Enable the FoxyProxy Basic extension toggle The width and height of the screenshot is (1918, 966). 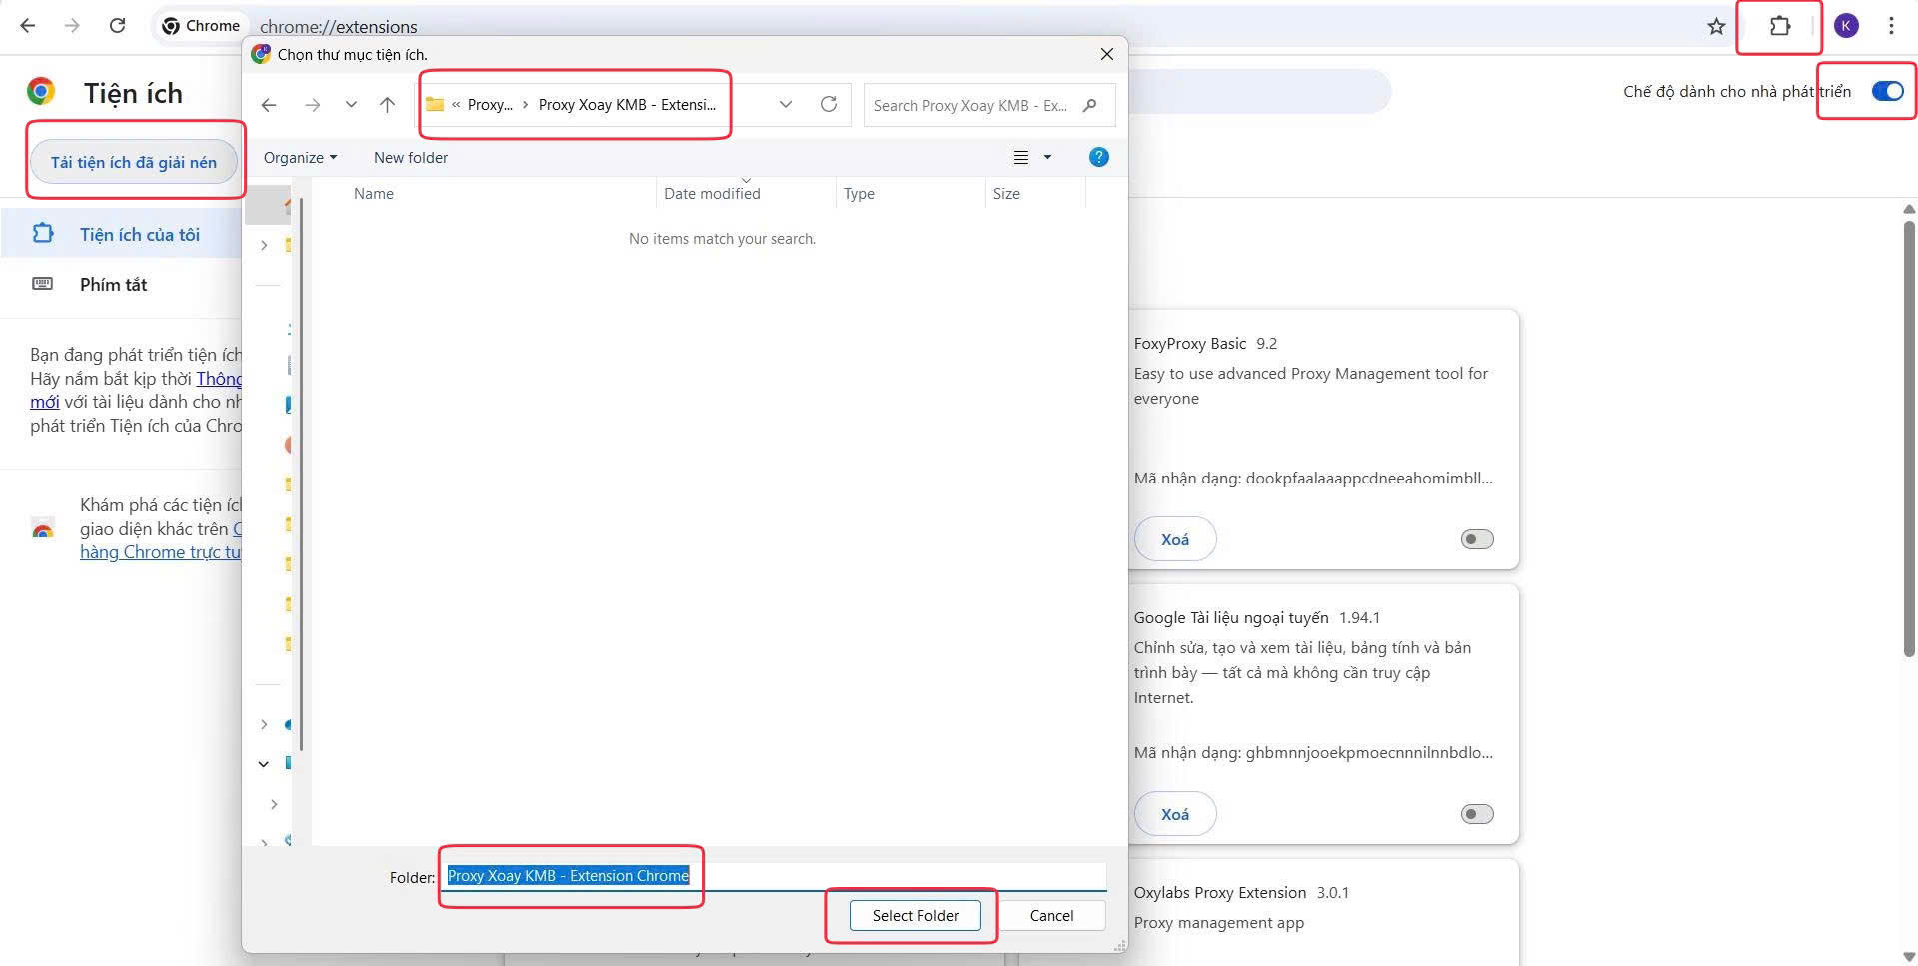(x=1476, y=539)
